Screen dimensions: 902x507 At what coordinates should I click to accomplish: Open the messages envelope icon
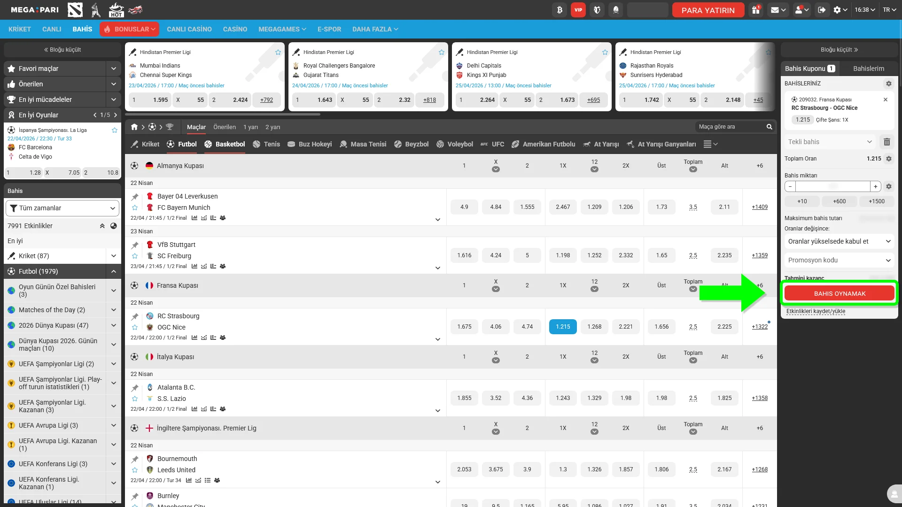tap(778, 10)
